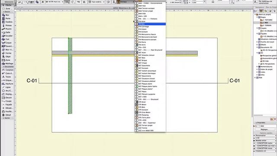
Task: Select the Coque shell tool
Action: (x=7, y=42)
